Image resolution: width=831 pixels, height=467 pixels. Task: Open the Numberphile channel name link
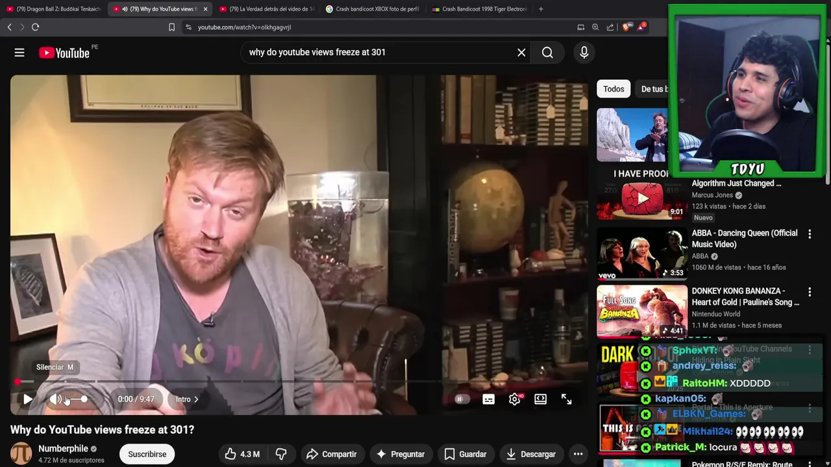(63, 449)
